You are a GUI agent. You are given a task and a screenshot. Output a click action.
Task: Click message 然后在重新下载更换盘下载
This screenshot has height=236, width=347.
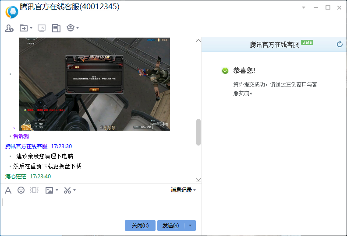pyautogui.click(x=47, y=166)
